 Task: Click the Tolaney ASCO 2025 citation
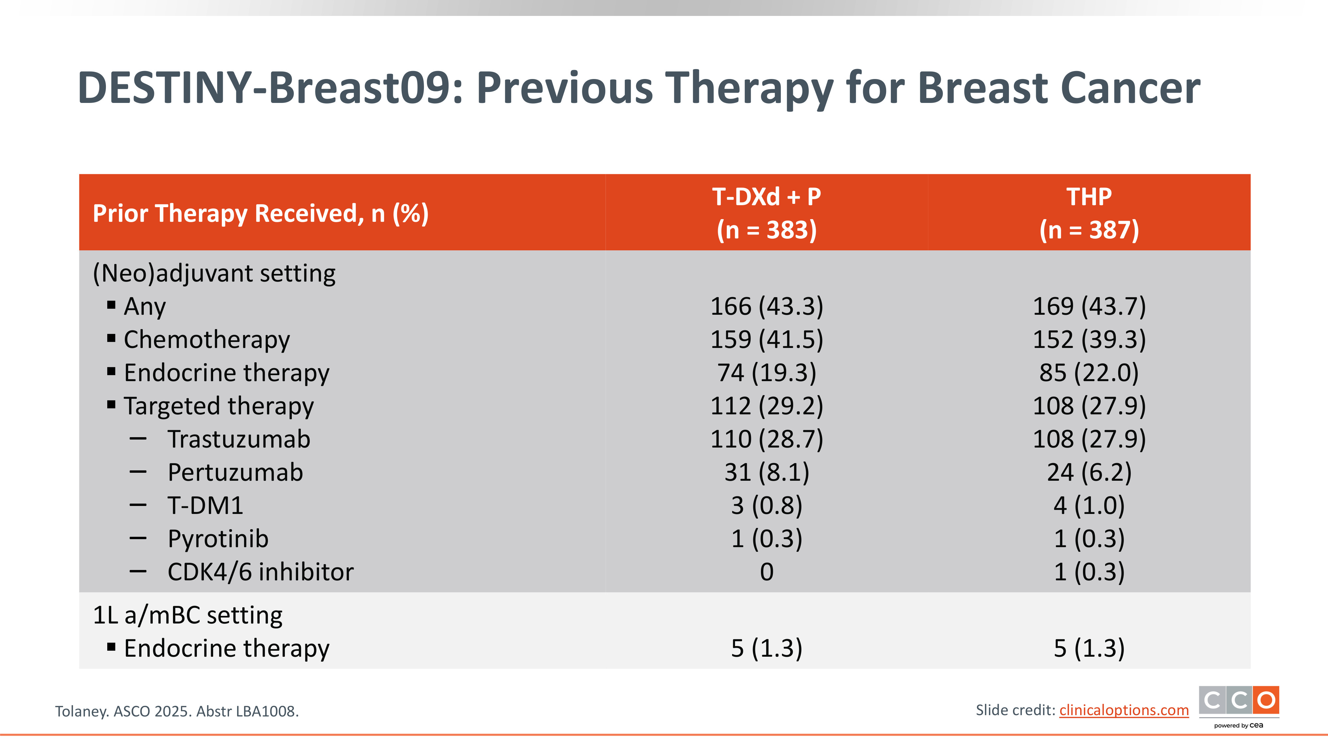click(177, 711)
